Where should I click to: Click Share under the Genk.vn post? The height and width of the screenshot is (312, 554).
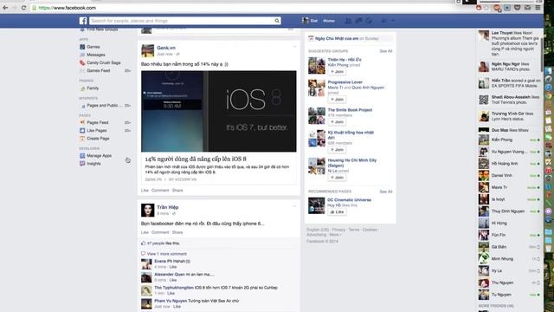[177, 191]
